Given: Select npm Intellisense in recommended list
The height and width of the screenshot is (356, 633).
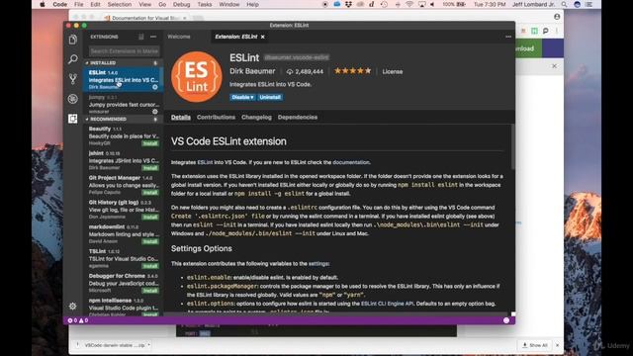Looking at the screenshot, I should (x=123, y=307).
